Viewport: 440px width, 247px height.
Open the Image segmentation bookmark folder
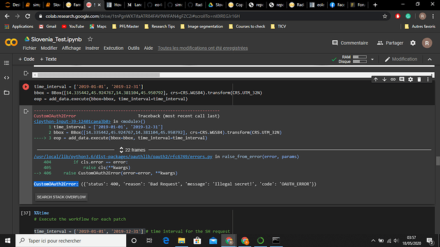click(202, 26)
